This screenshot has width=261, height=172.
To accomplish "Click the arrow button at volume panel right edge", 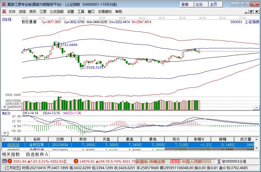I will pos(256,107).
